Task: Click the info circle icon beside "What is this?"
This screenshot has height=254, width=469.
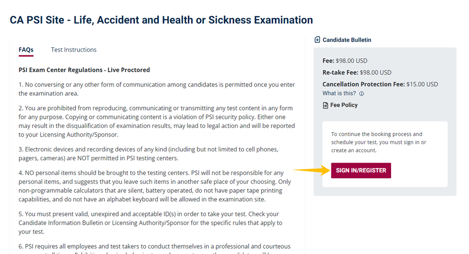Action: pos(362,94)
